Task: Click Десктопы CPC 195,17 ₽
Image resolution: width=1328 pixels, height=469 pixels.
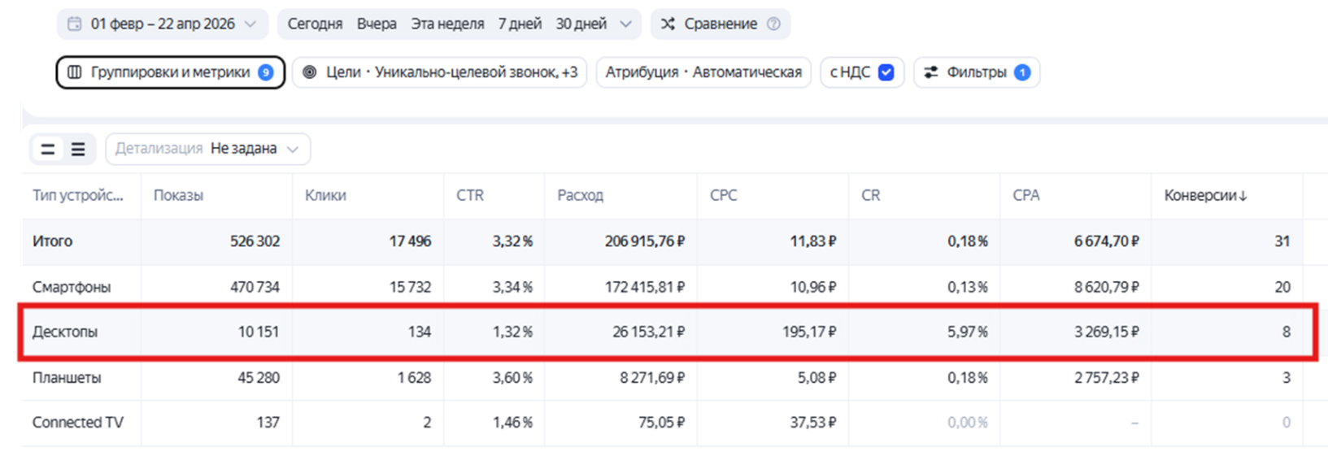Action: pyautogui.click(x=809, y=332)
